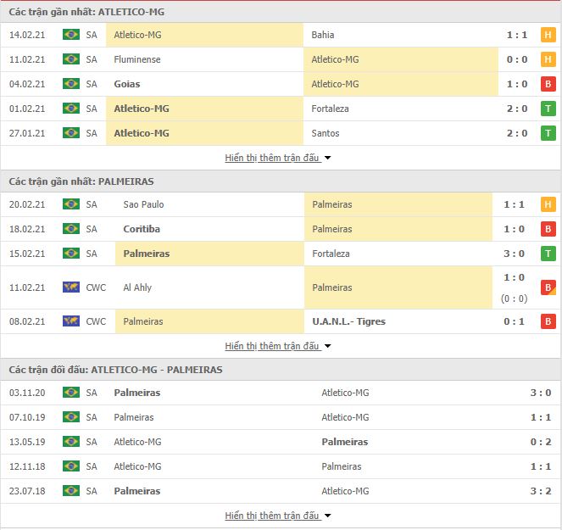Open the Coritiba team link

(x=142, y=229)
